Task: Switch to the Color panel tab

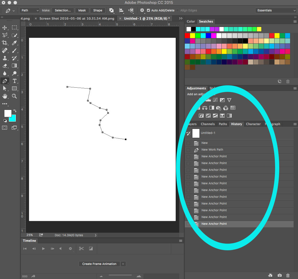Action: (x=191, y=21)
